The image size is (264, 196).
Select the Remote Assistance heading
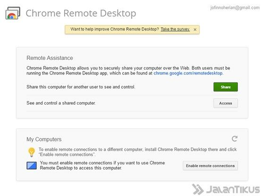coord(49,58)
